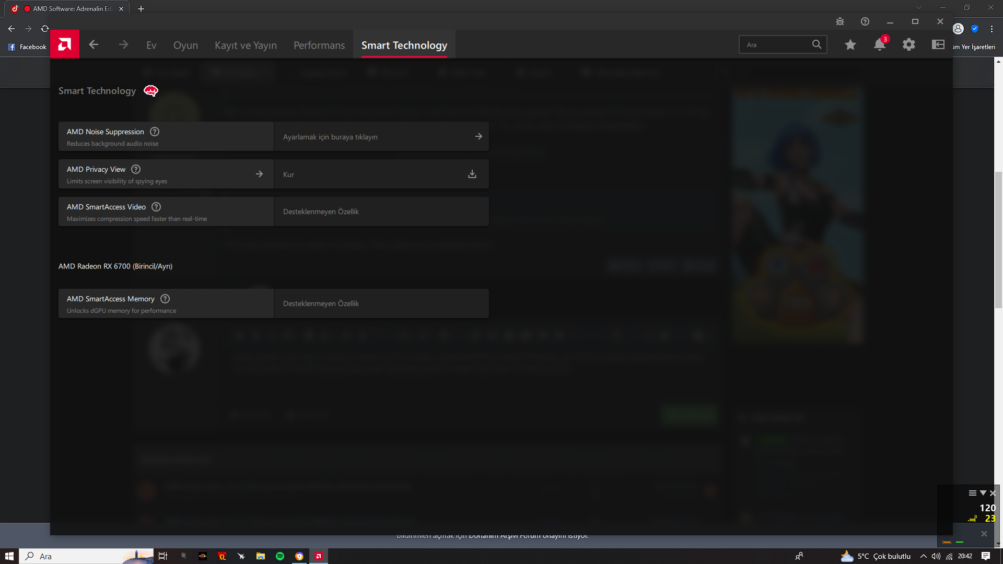
Task: Open Spotify from the taskbar
Action: tap(280, 556)
